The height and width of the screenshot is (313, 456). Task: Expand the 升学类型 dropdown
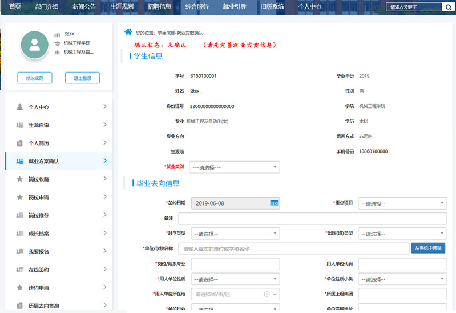(235, 234)
